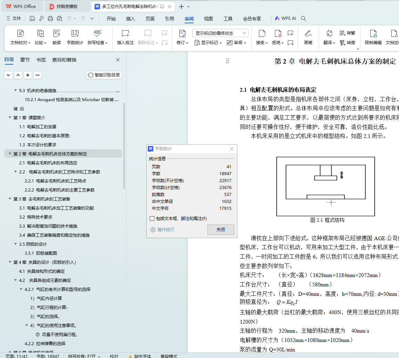Click 拼写检查: 打开 in status bar
The height and width of the screenshot is (358, 399).
point(84,356)
